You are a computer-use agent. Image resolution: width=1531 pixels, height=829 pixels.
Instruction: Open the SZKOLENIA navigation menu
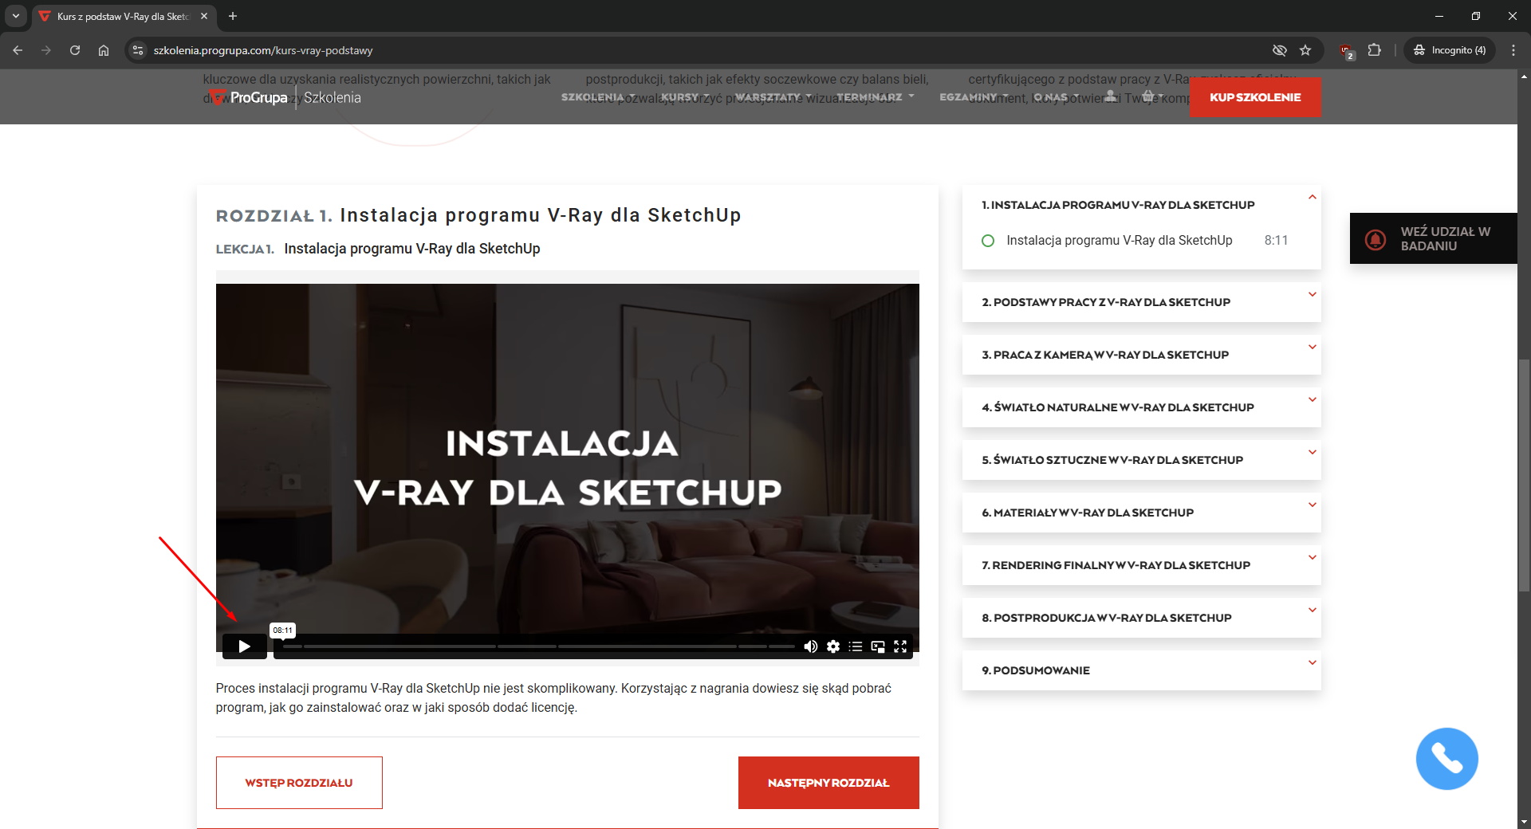click(x=599, y=97)
